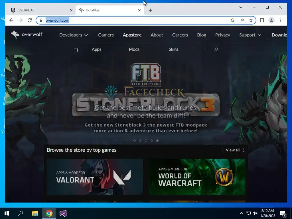Open the Gamers page
This screenshot has height=219, width=292.
click(106, 35)
